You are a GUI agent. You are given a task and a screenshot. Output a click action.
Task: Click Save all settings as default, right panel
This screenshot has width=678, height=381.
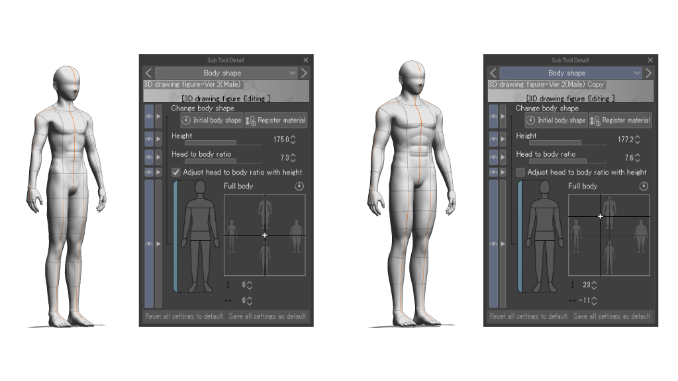pyautogui.click(x=612, y=316)
